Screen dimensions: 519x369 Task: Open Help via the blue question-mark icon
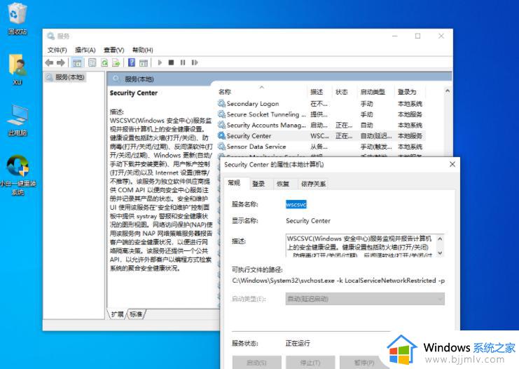coord(132,62)
